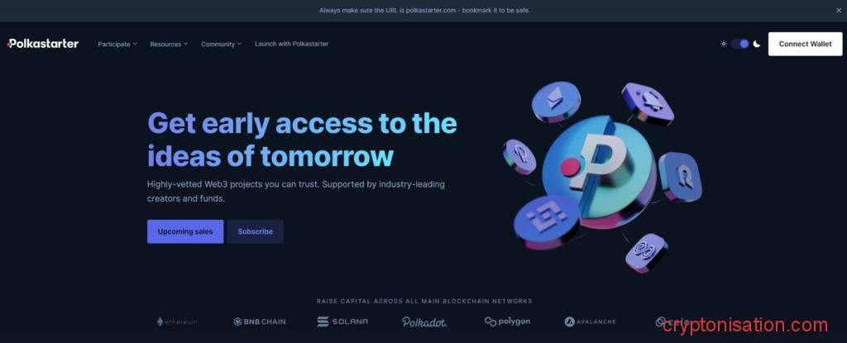Click the Upcoming sales button
Image resolution: width=847 pixels, height=343 pixels.
185,231
